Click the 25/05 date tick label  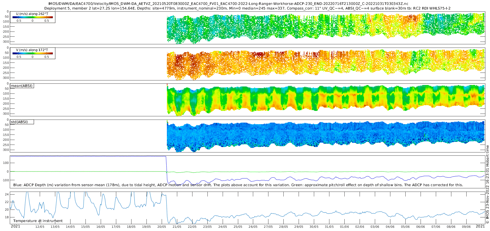(238, 227)
